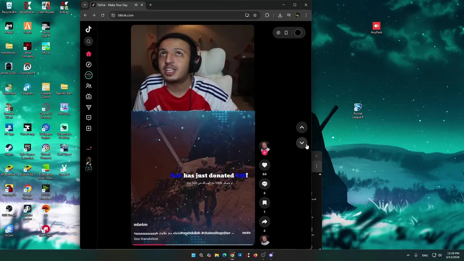Select the Rocket League desktop shortcut
The width and height of the screenshot is (464, 261).
358,111
